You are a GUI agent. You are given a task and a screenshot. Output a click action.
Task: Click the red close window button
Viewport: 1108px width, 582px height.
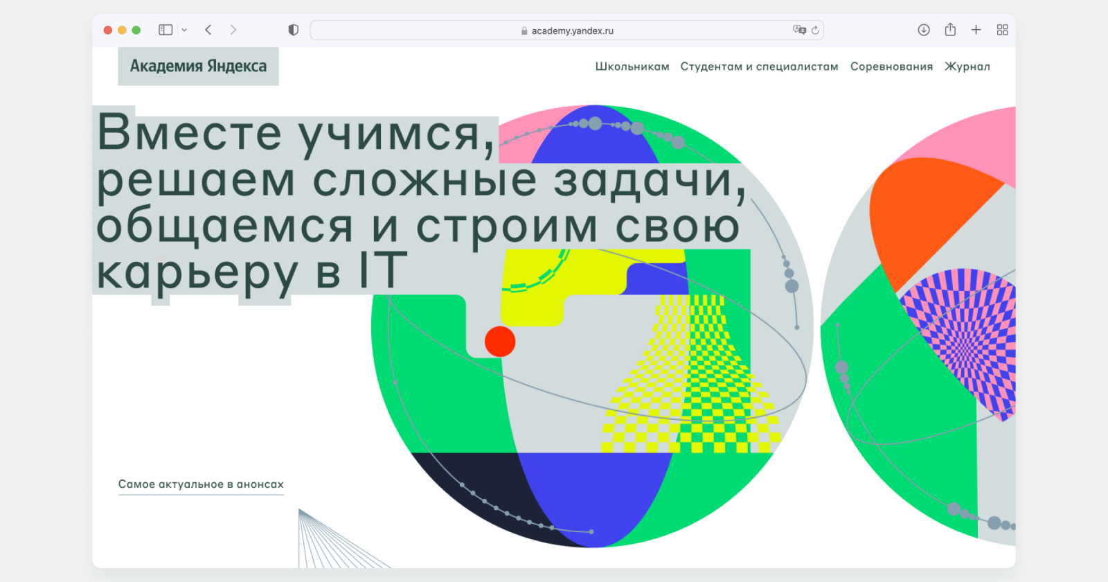tap(108, 30)
